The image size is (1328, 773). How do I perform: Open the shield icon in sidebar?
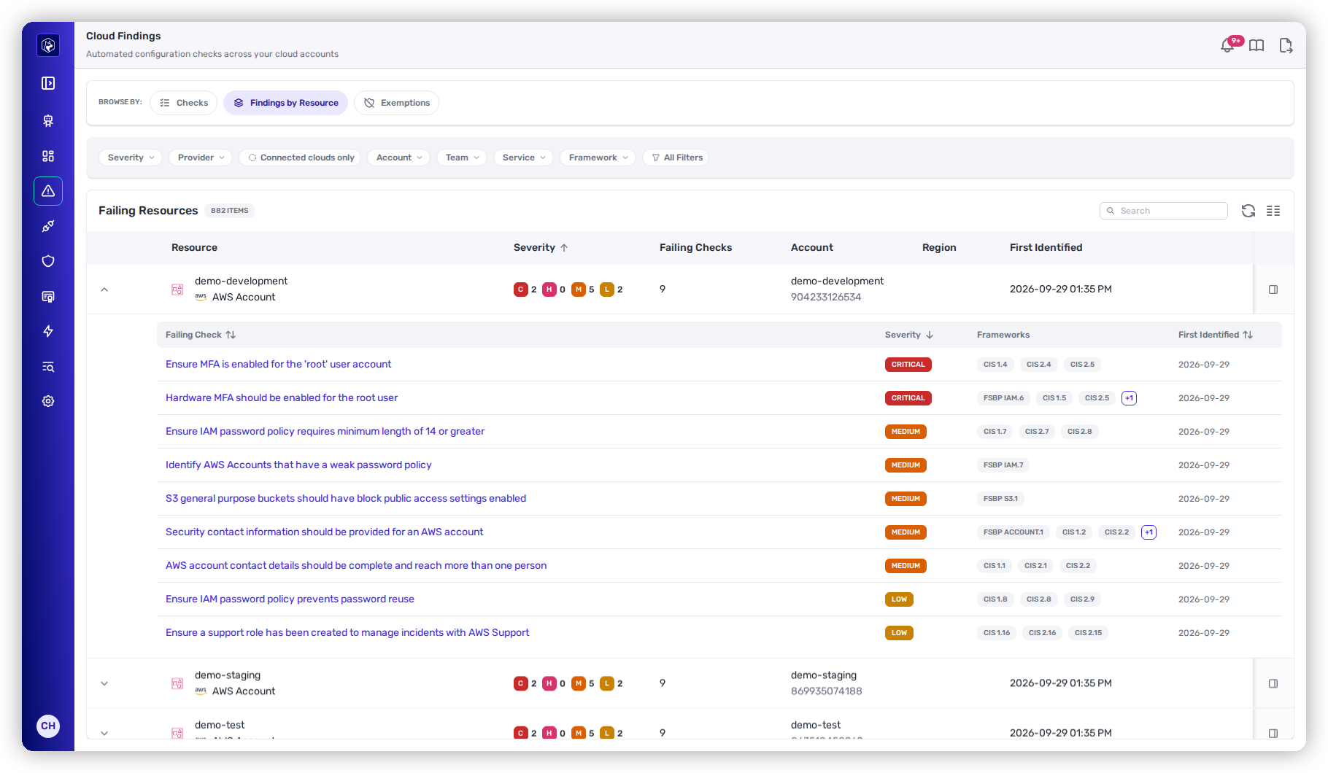(x=48, y=261)
